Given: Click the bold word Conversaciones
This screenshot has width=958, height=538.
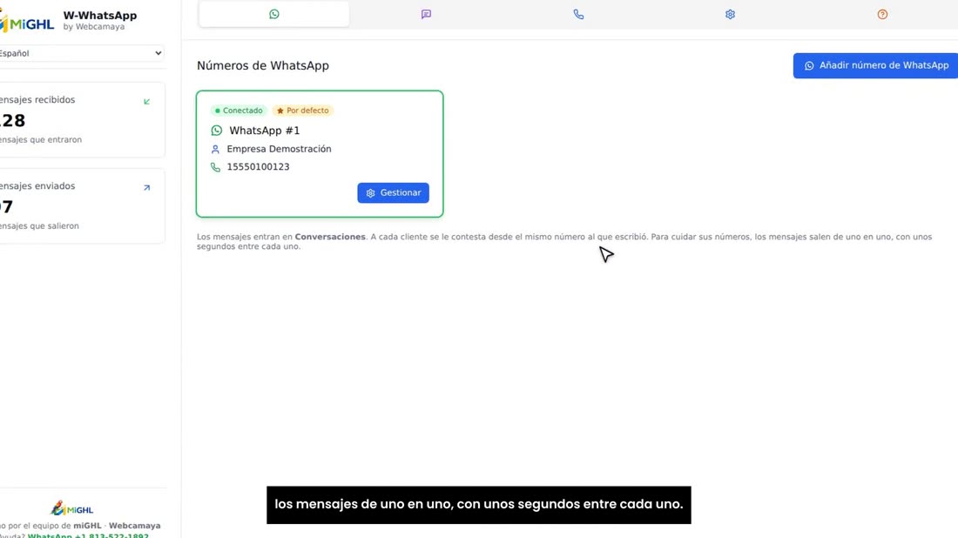Looking at the screenshot, I should (330, 237).
